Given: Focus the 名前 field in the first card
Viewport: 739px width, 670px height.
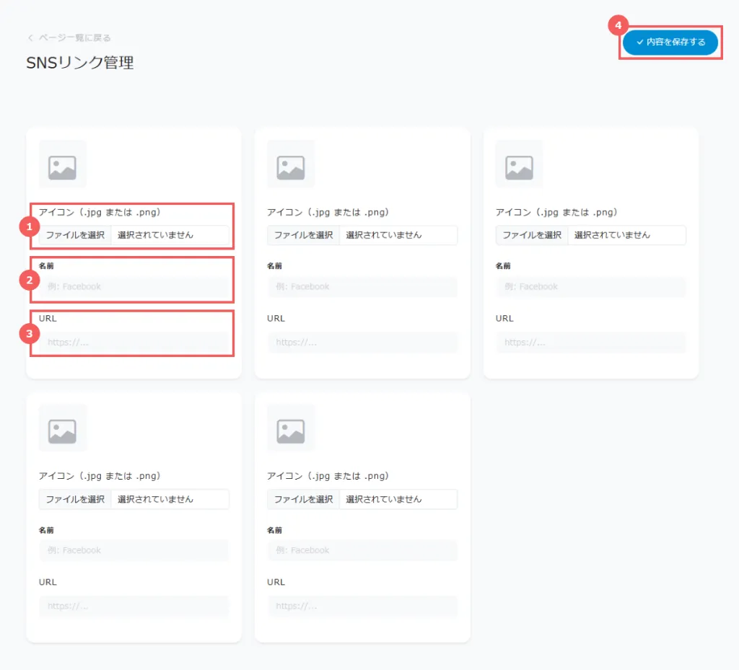Looking at the screenshot, I should point(134,287).
